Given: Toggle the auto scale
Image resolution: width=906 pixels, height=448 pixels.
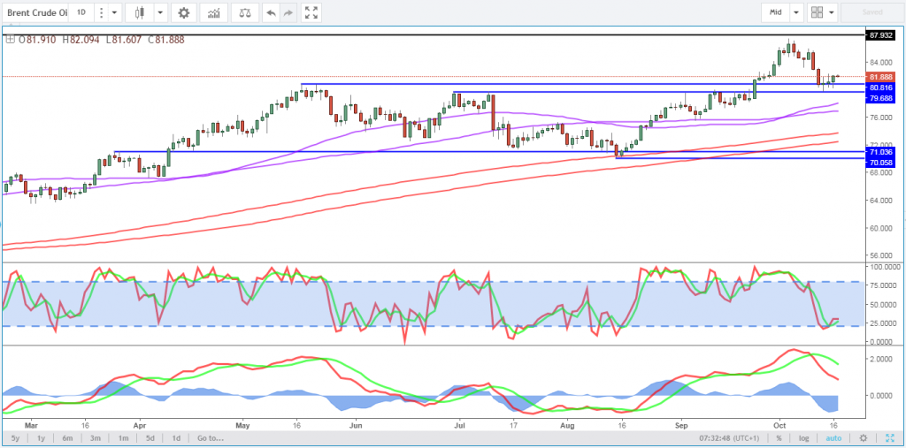Looking at the screenshot, I should click(834, 438).
